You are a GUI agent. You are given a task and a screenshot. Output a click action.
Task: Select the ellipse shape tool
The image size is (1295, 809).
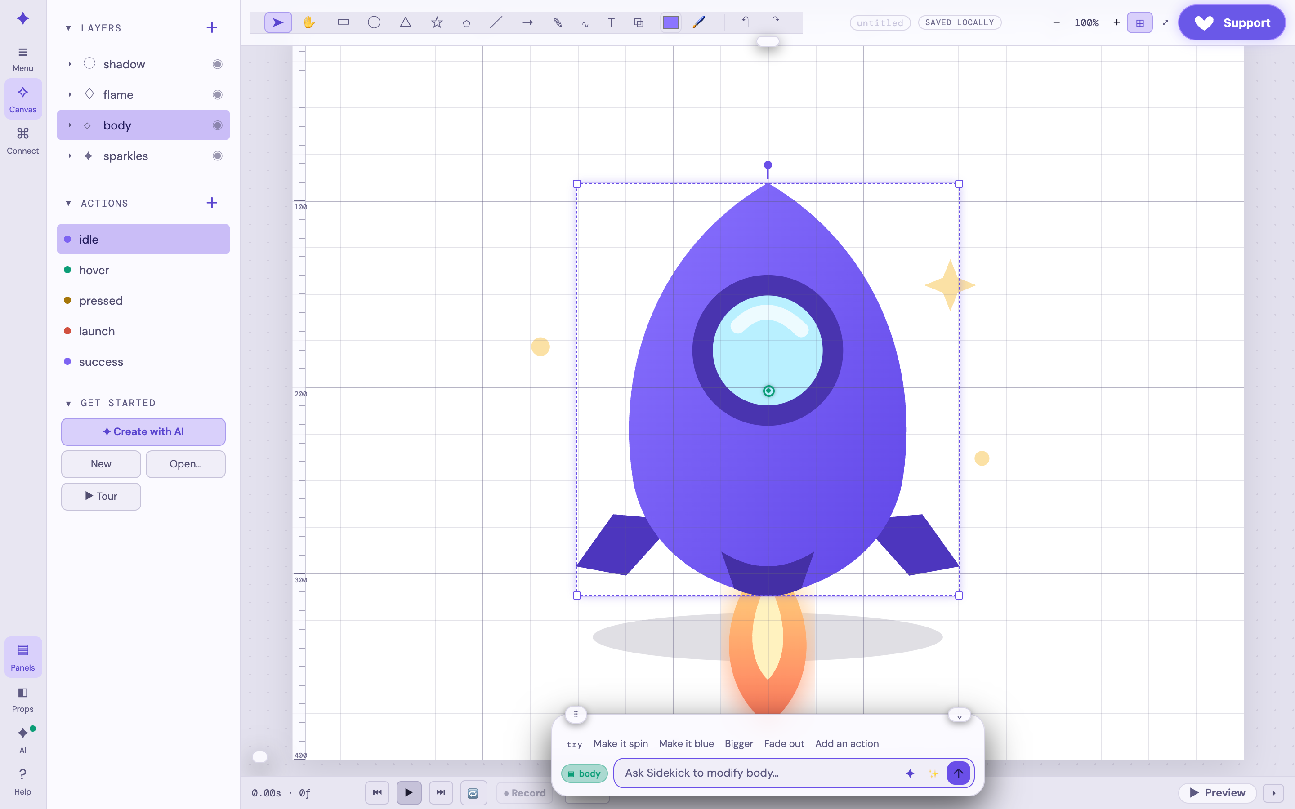click(374, 22)
